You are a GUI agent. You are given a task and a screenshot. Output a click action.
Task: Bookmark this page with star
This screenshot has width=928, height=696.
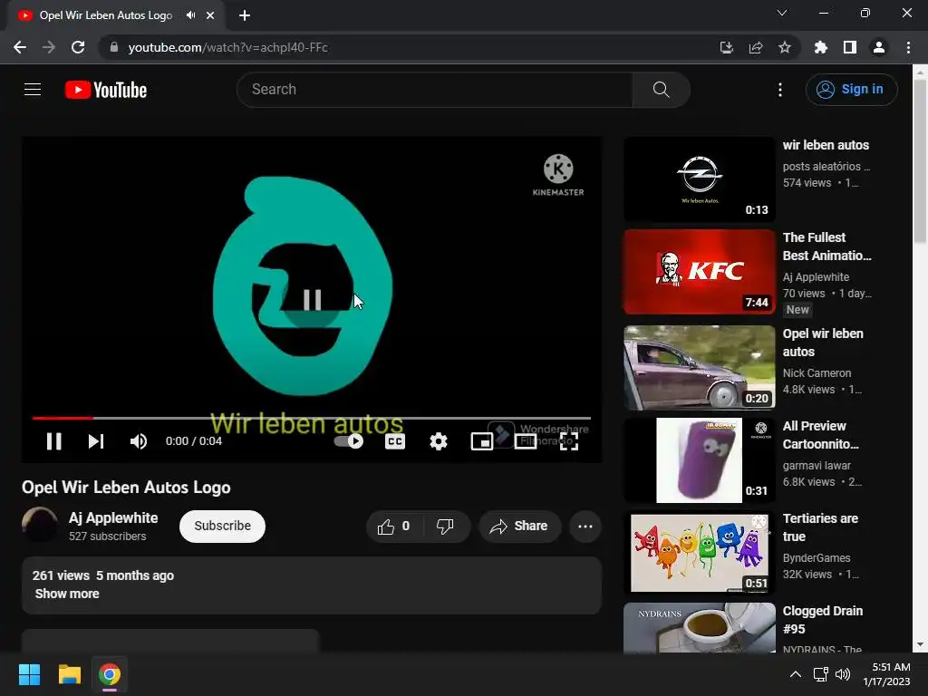[x=785, y=47]
